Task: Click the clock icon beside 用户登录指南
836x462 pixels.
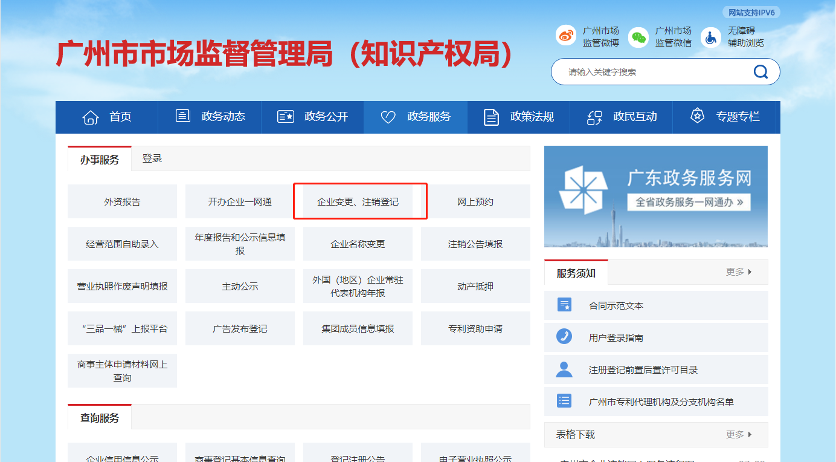Action: point(564,337)
